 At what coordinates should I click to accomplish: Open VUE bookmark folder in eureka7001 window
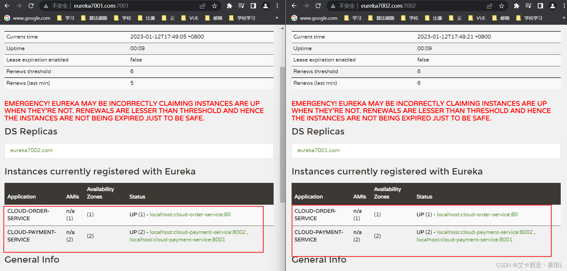pos(190,18)
